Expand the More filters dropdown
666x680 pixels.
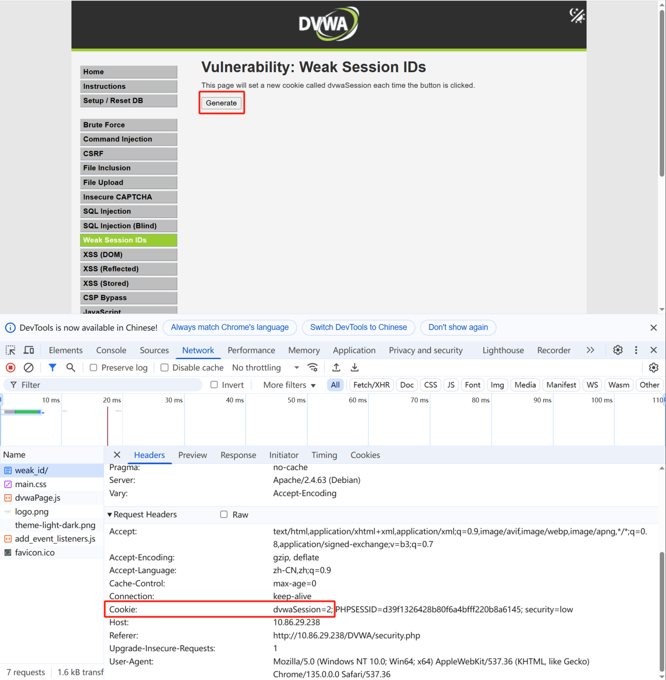pos(289,385)
